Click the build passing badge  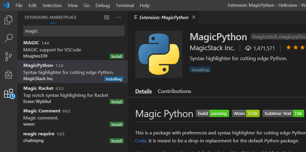212,114
